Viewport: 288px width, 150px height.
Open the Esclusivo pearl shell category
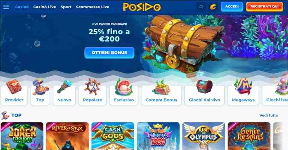click(124, 92)
